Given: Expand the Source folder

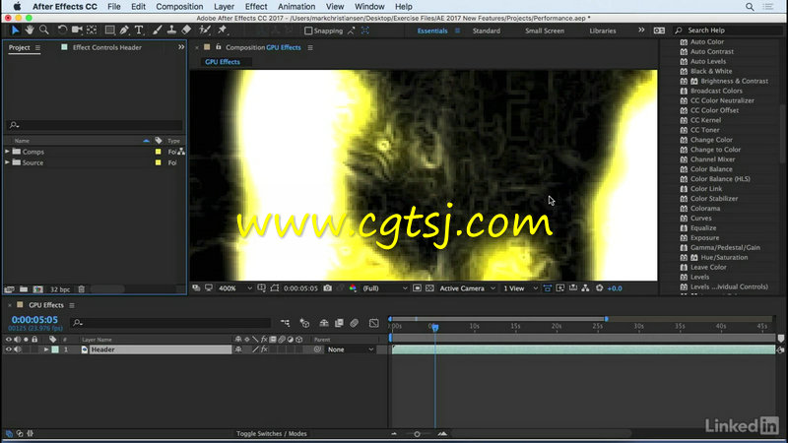Looking at the screenshot, I should [7, 162].
